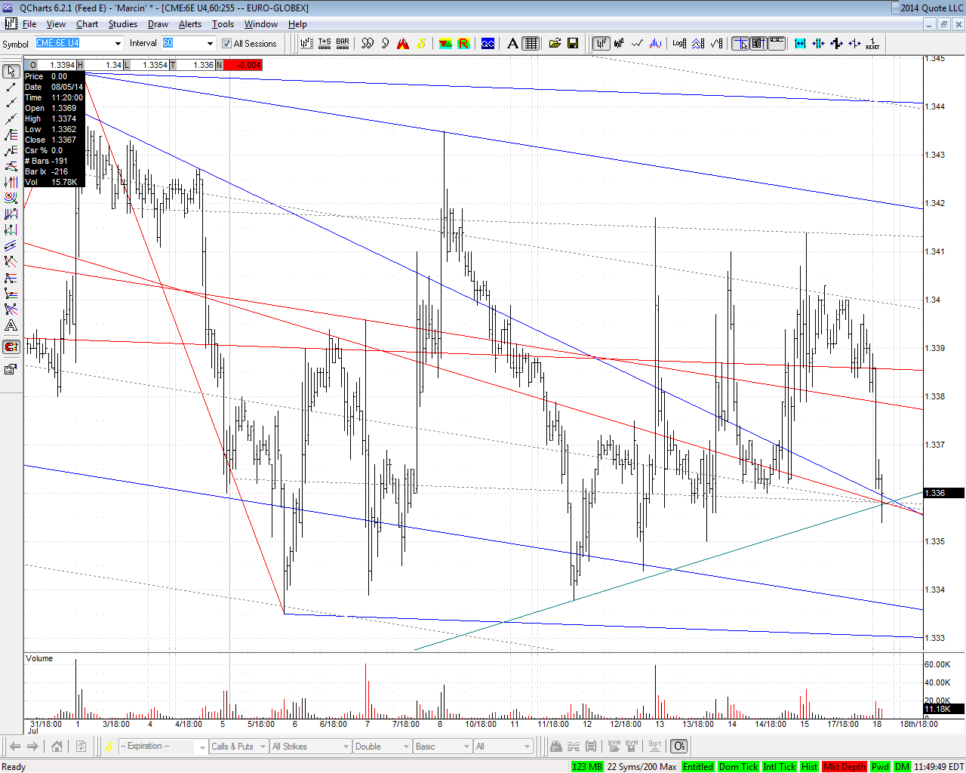Toggle the crosshair cursor mode button
The image size is (966, 773).
pyautogui.click(x=740, y=44)
